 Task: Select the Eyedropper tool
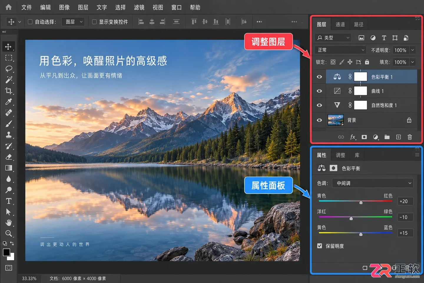(x=9, y=102)
